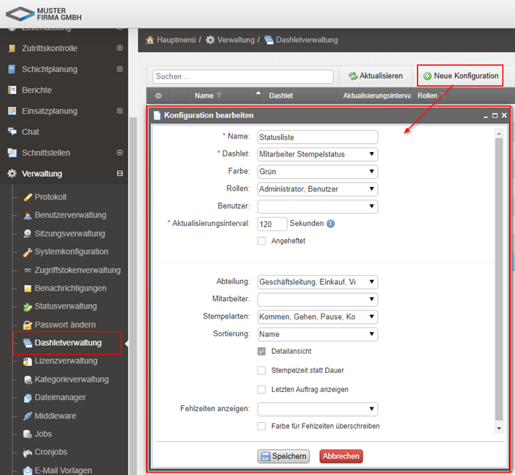Click the info icon next to Sekunden
The height and width of the screenshot is (475, 515).
pos(330,223)
